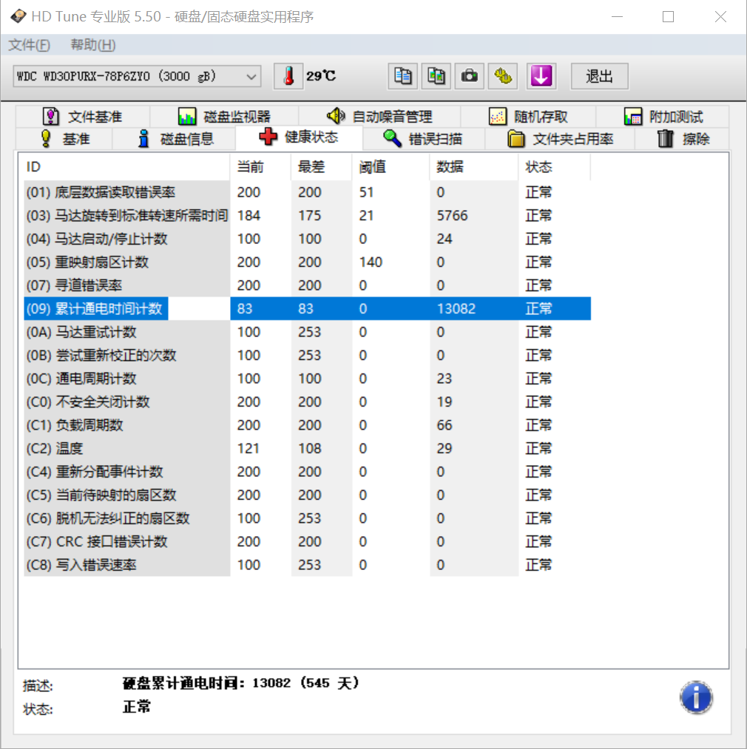
Task: Switch to the 文件基准 tab
Action: pyautogui.click(x=83, y=116)
